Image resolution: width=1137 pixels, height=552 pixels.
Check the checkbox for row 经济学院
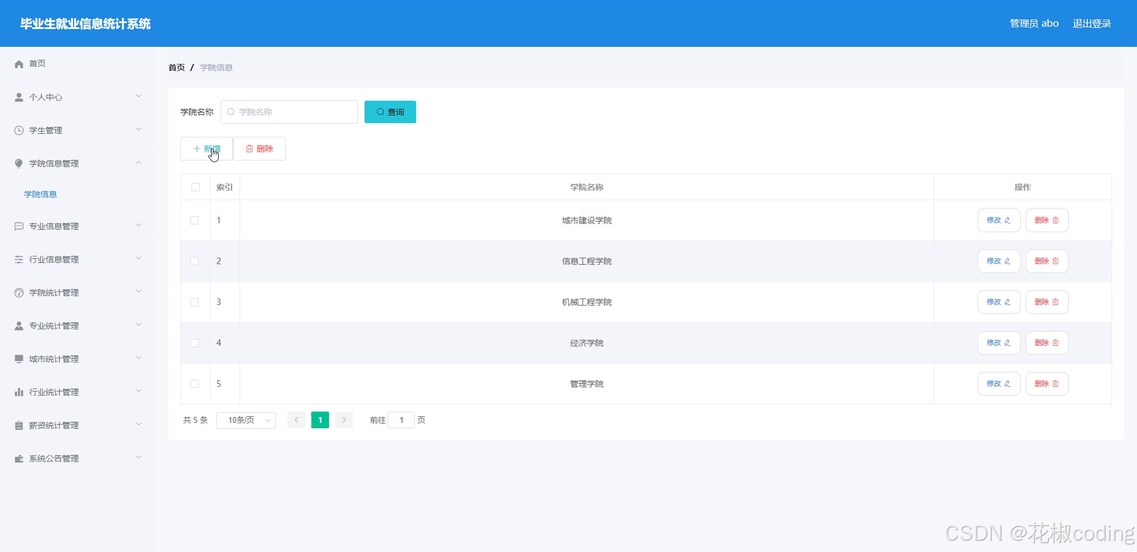pyautogui.click(x=194, y=343)
